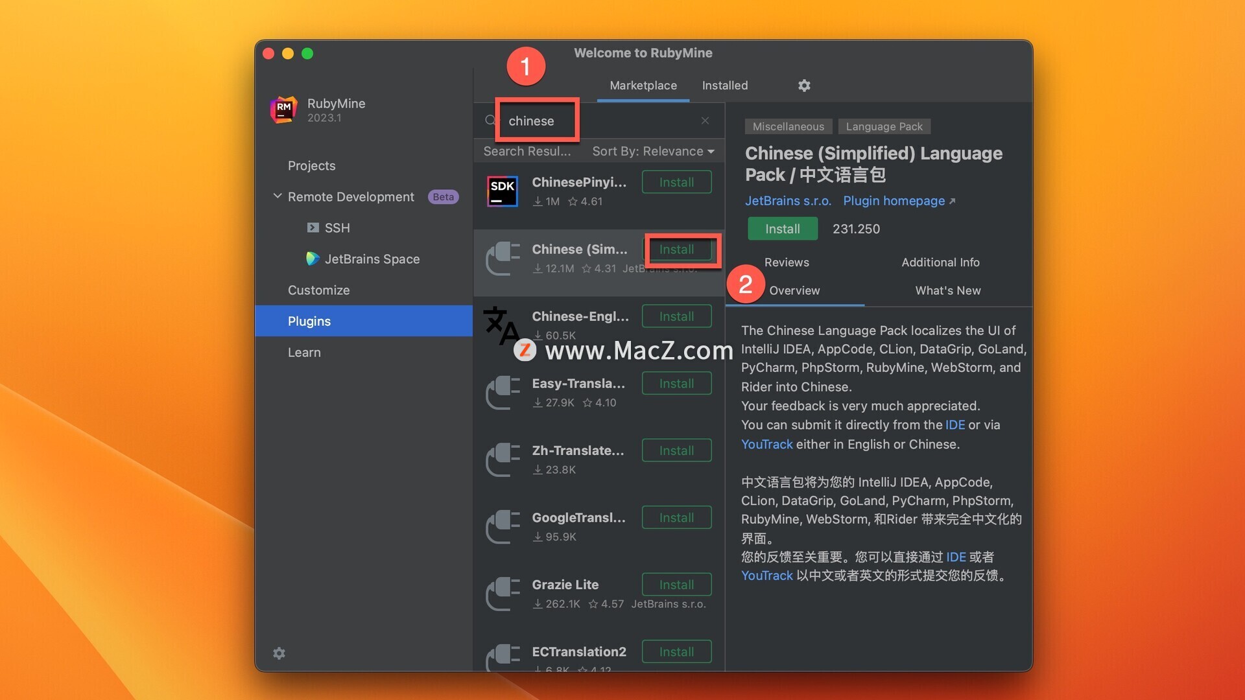Screen dimensions: 1245x700
Task: Open plugin settings gear icon
Action: pyautogui.click(x=804, y=86)
